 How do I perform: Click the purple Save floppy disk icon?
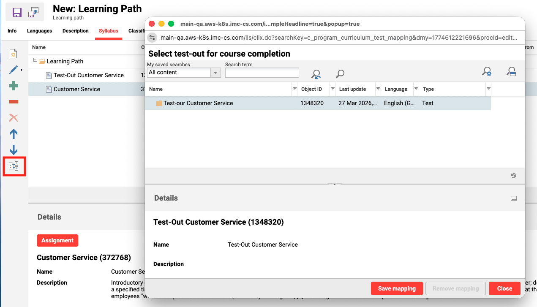pyautogui.click(x=17, y=12)
